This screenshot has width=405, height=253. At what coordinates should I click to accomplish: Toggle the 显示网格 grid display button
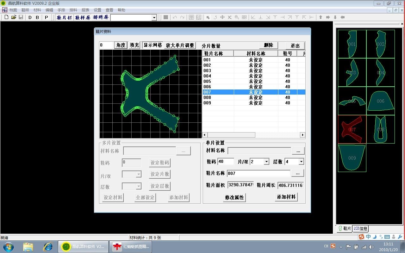[153, 45]
